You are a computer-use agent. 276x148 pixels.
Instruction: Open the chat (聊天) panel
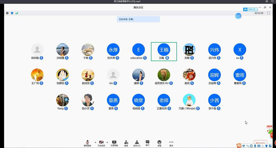point(147,143)
